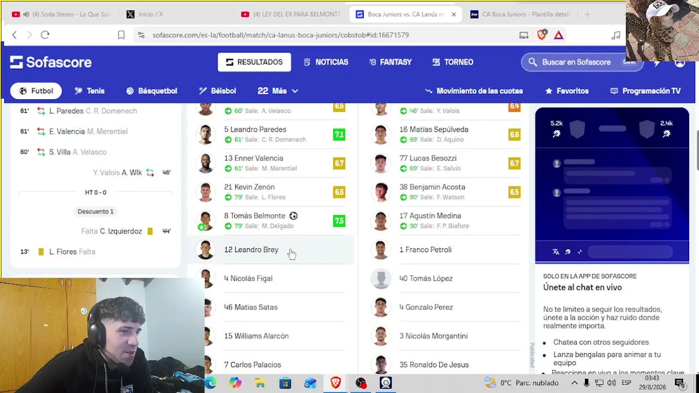
Task: Open the NOTICIAS section
Action: click(x=326, y=62)
